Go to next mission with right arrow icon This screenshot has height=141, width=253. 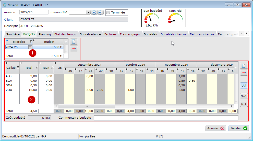100,12
